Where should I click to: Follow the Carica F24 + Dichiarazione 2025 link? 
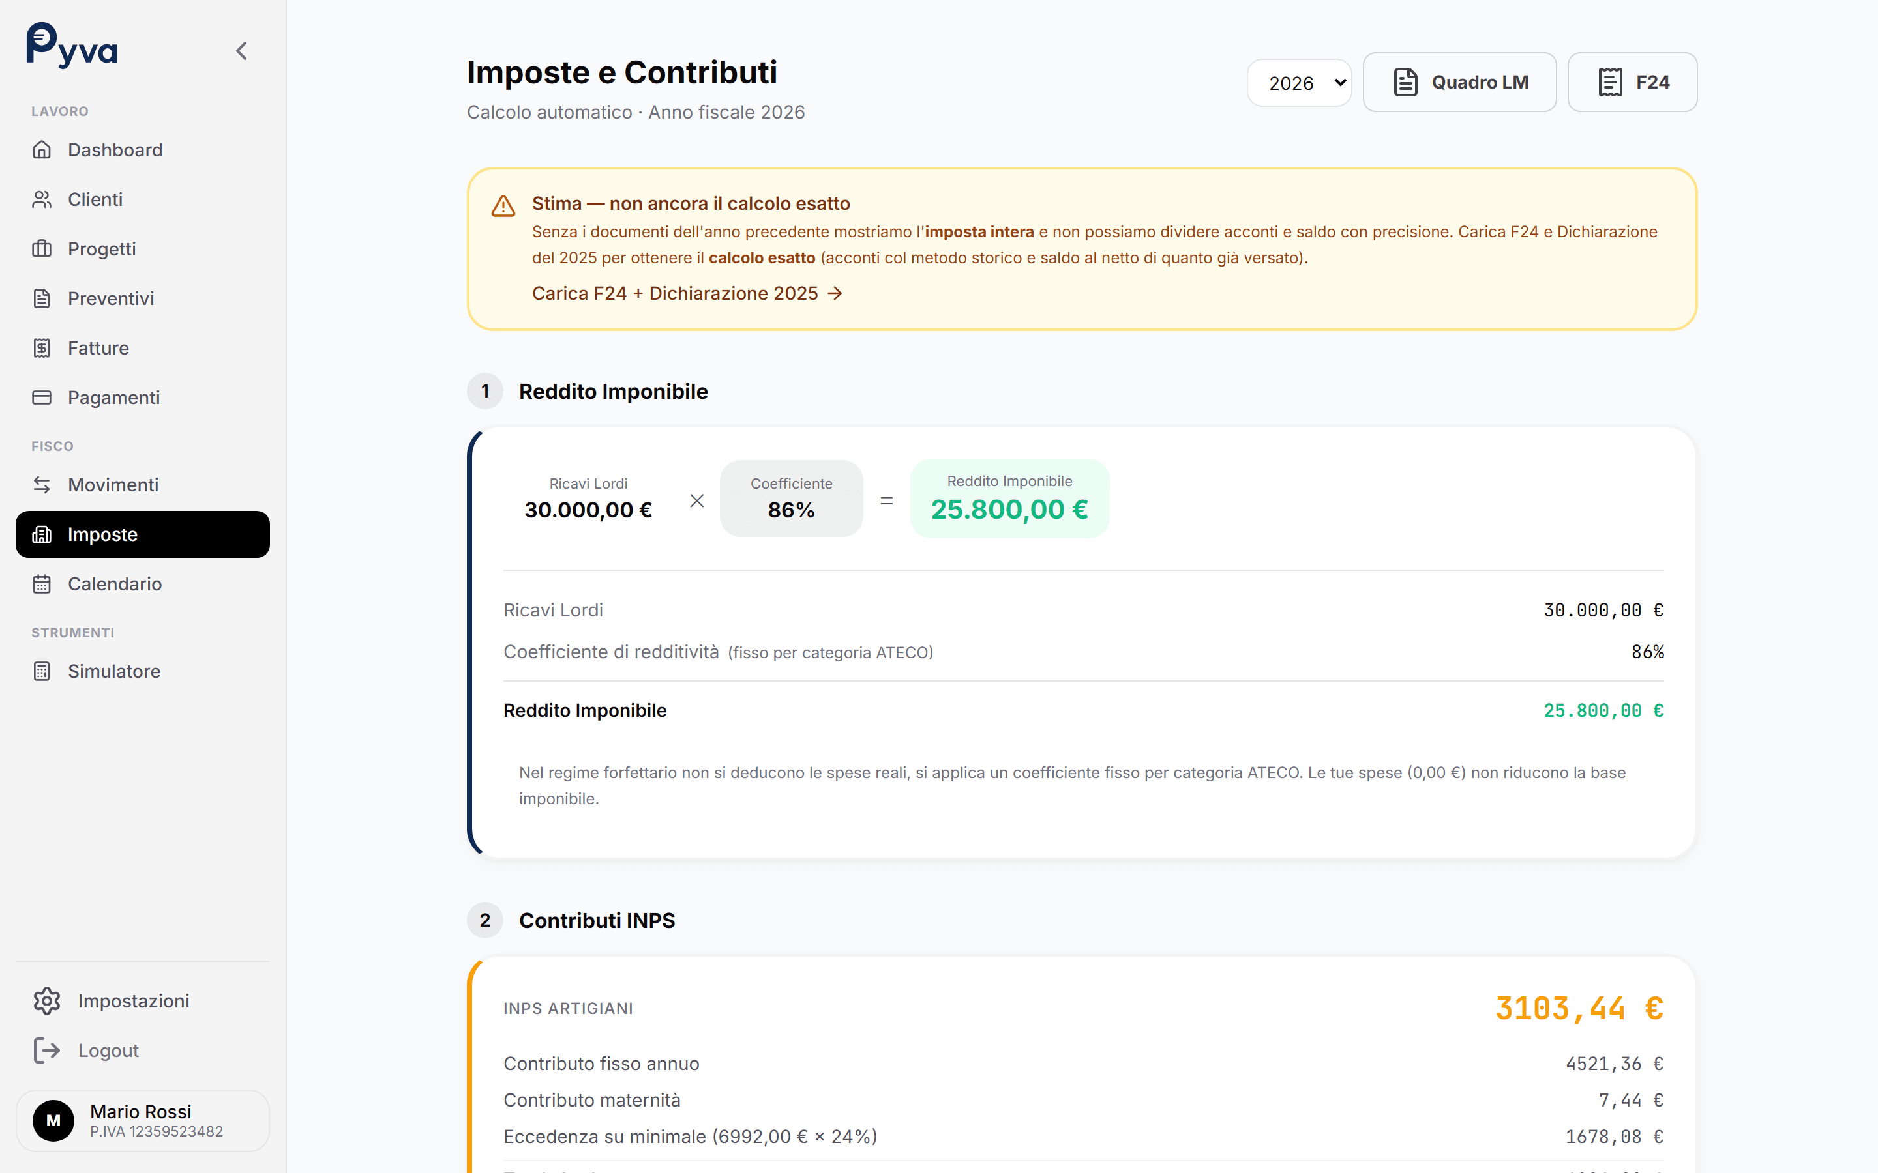click(687, 293)
